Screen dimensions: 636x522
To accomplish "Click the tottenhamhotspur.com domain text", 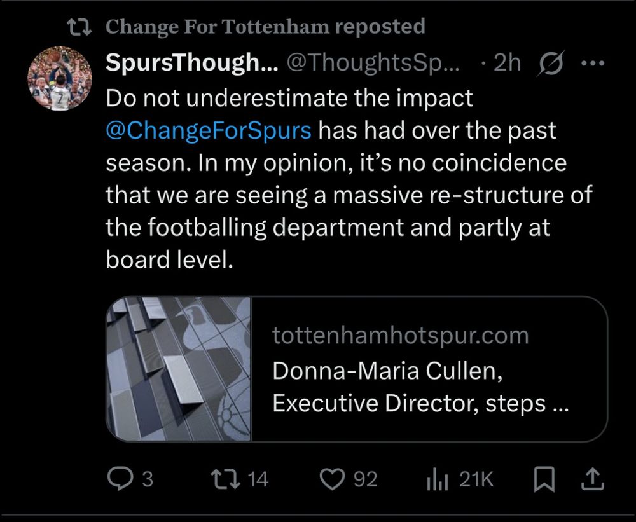I will [x=400, y=336].
